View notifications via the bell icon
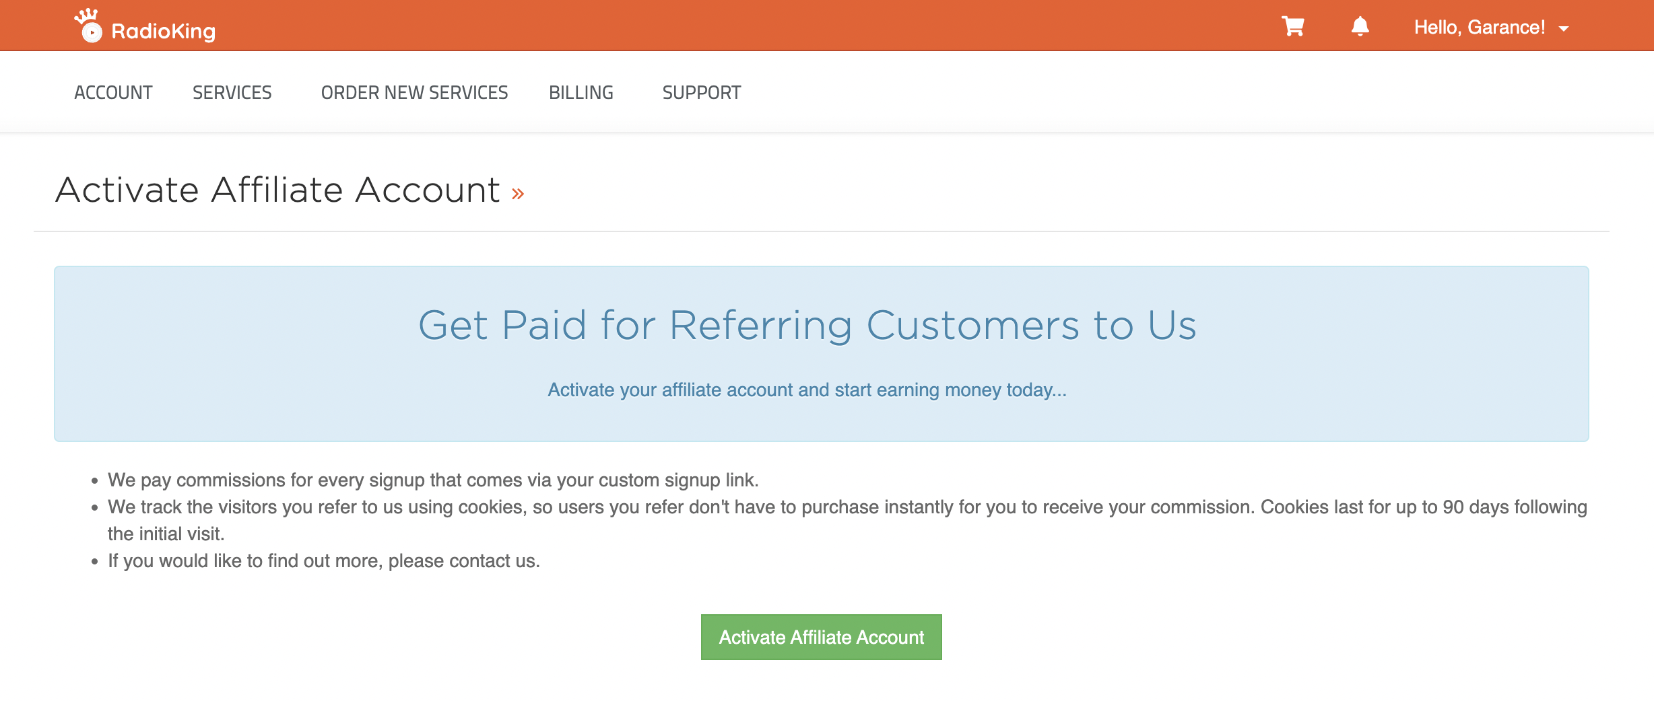Screen dimensions: 1654x701 click(1360, 26)
